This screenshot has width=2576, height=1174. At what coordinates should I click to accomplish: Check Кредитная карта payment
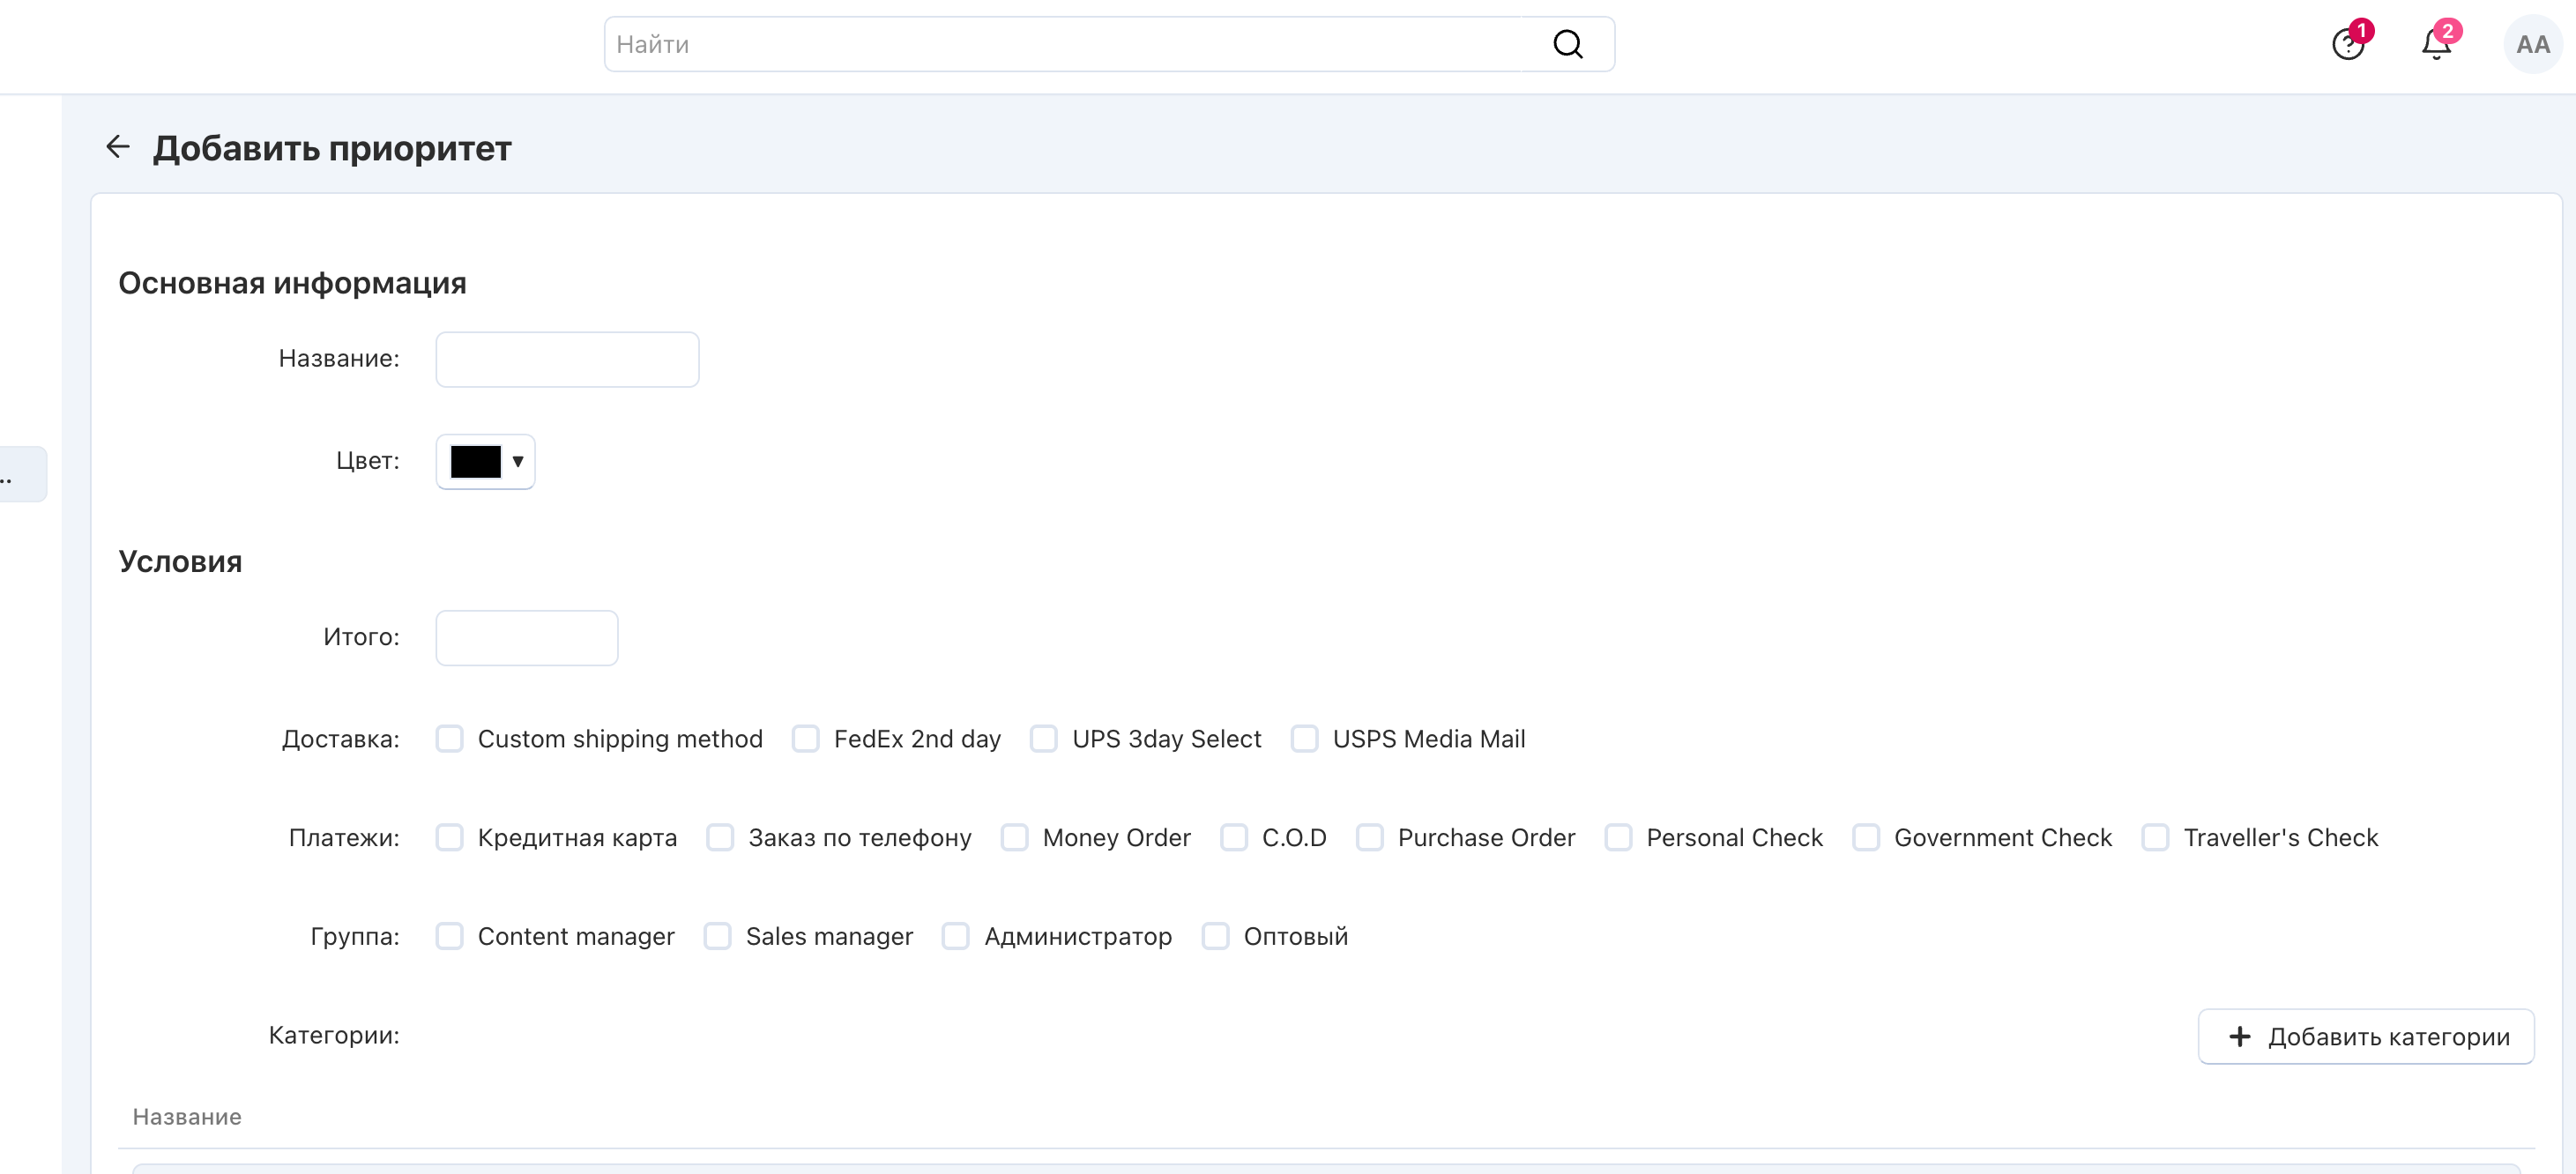coord(450,837)
